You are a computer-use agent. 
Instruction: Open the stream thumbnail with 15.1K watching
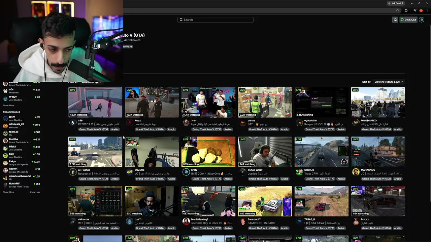[152, 103]
